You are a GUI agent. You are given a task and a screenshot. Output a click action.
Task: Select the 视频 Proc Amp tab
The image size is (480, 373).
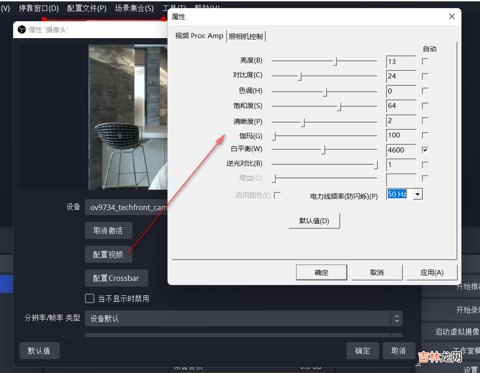click(199, 36)
